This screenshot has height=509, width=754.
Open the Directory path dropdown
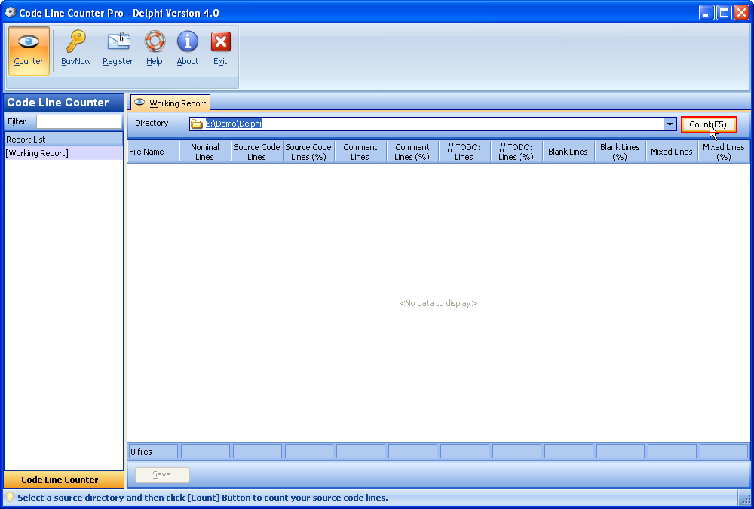(x=670, y=123)
